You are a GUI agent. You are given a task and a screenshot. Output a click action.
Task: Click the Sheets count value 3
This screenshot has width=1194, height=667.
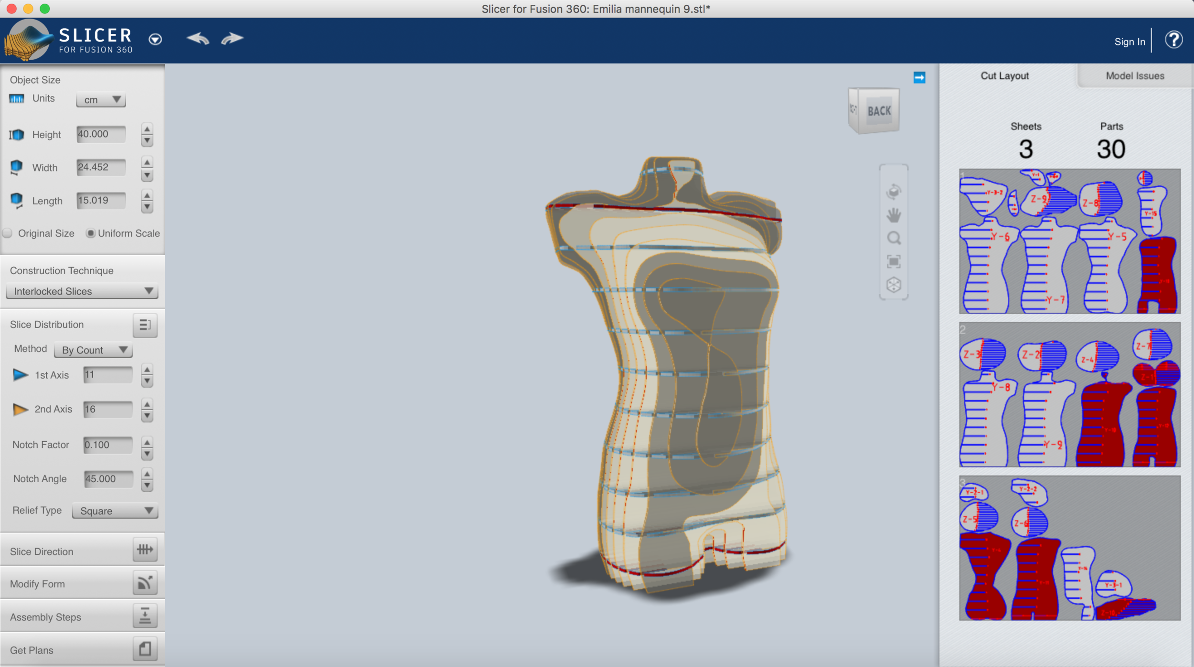click(1026, 149)
